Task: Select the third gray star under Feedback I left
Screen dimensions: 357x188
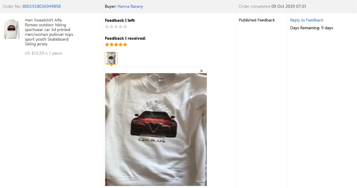Action: pos(116,27)
